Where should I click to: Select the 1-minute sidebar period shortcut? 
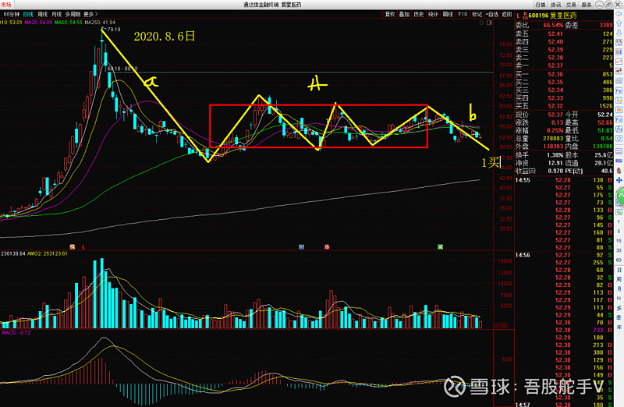point(619,221)
